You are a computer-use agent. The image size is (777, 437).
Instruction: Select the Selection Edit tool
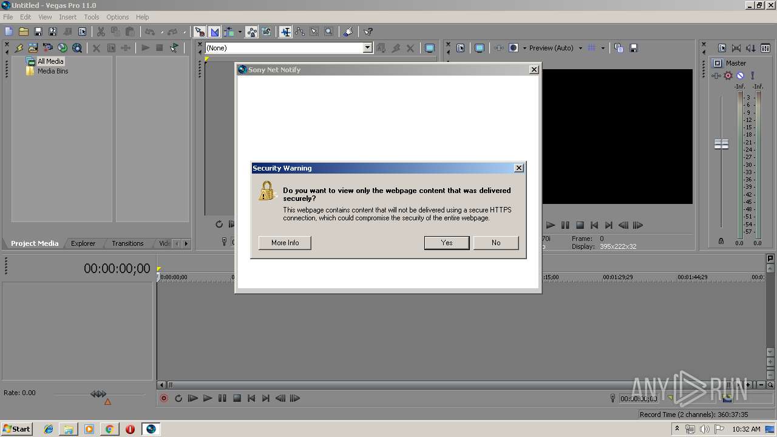[314, 32]
